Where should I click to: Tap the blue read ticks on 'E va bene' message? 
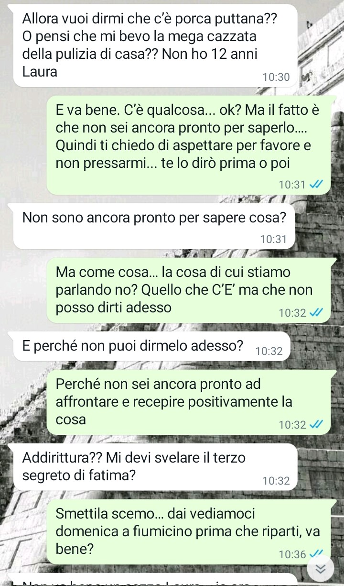point(317,185)
